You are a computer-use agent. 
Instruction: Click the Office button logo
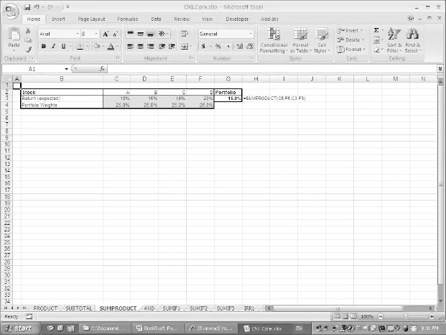pyautogui.click(x=9, y=9)
